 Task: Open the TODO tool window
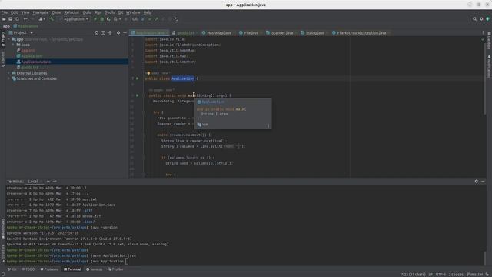tap(28, 269)
